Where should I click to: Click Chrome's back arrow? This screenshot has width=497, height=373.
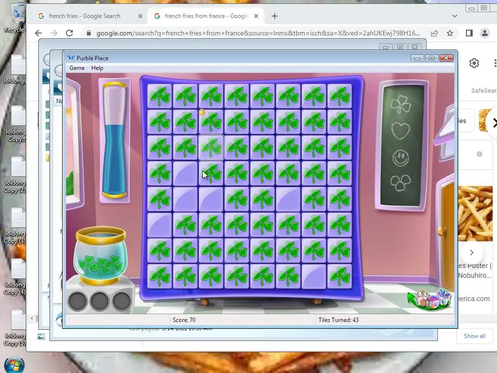(38, 33)
